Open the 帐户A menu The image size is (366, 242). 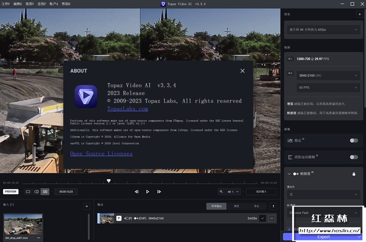54,4
